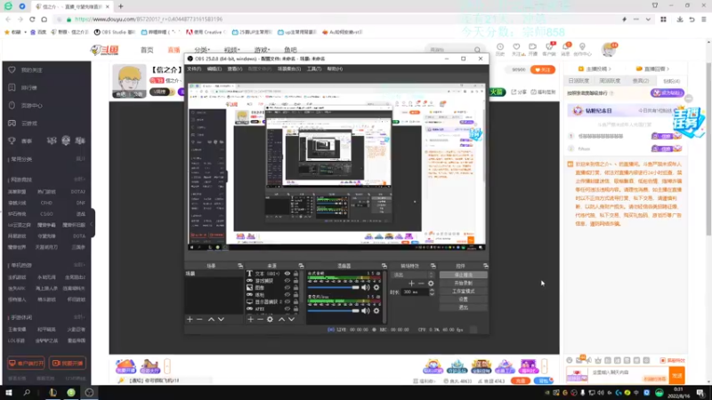The width and height of the screenshot is (712, 400).
Task: Open Douyu history clock icon
Action: (x=500, y=47)
